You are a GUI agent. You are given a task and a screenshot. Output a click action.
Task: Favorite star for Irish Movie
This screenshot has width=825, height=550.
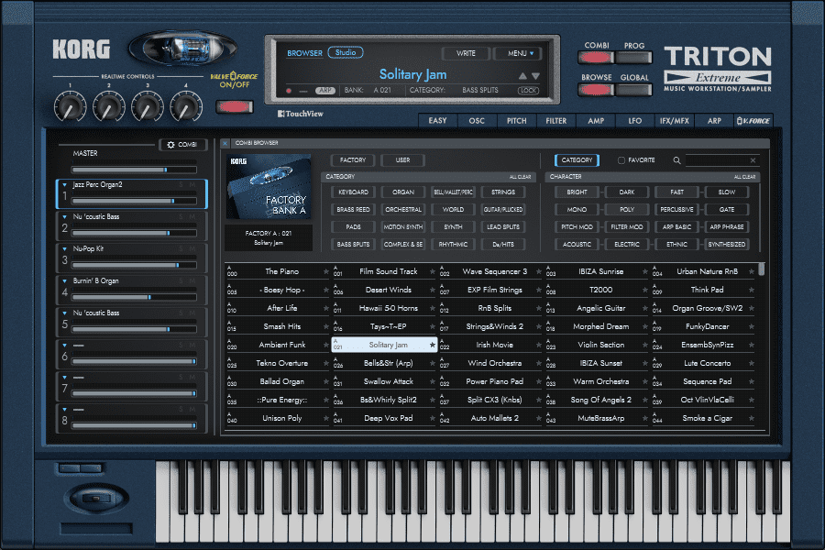tap(539, 346)
